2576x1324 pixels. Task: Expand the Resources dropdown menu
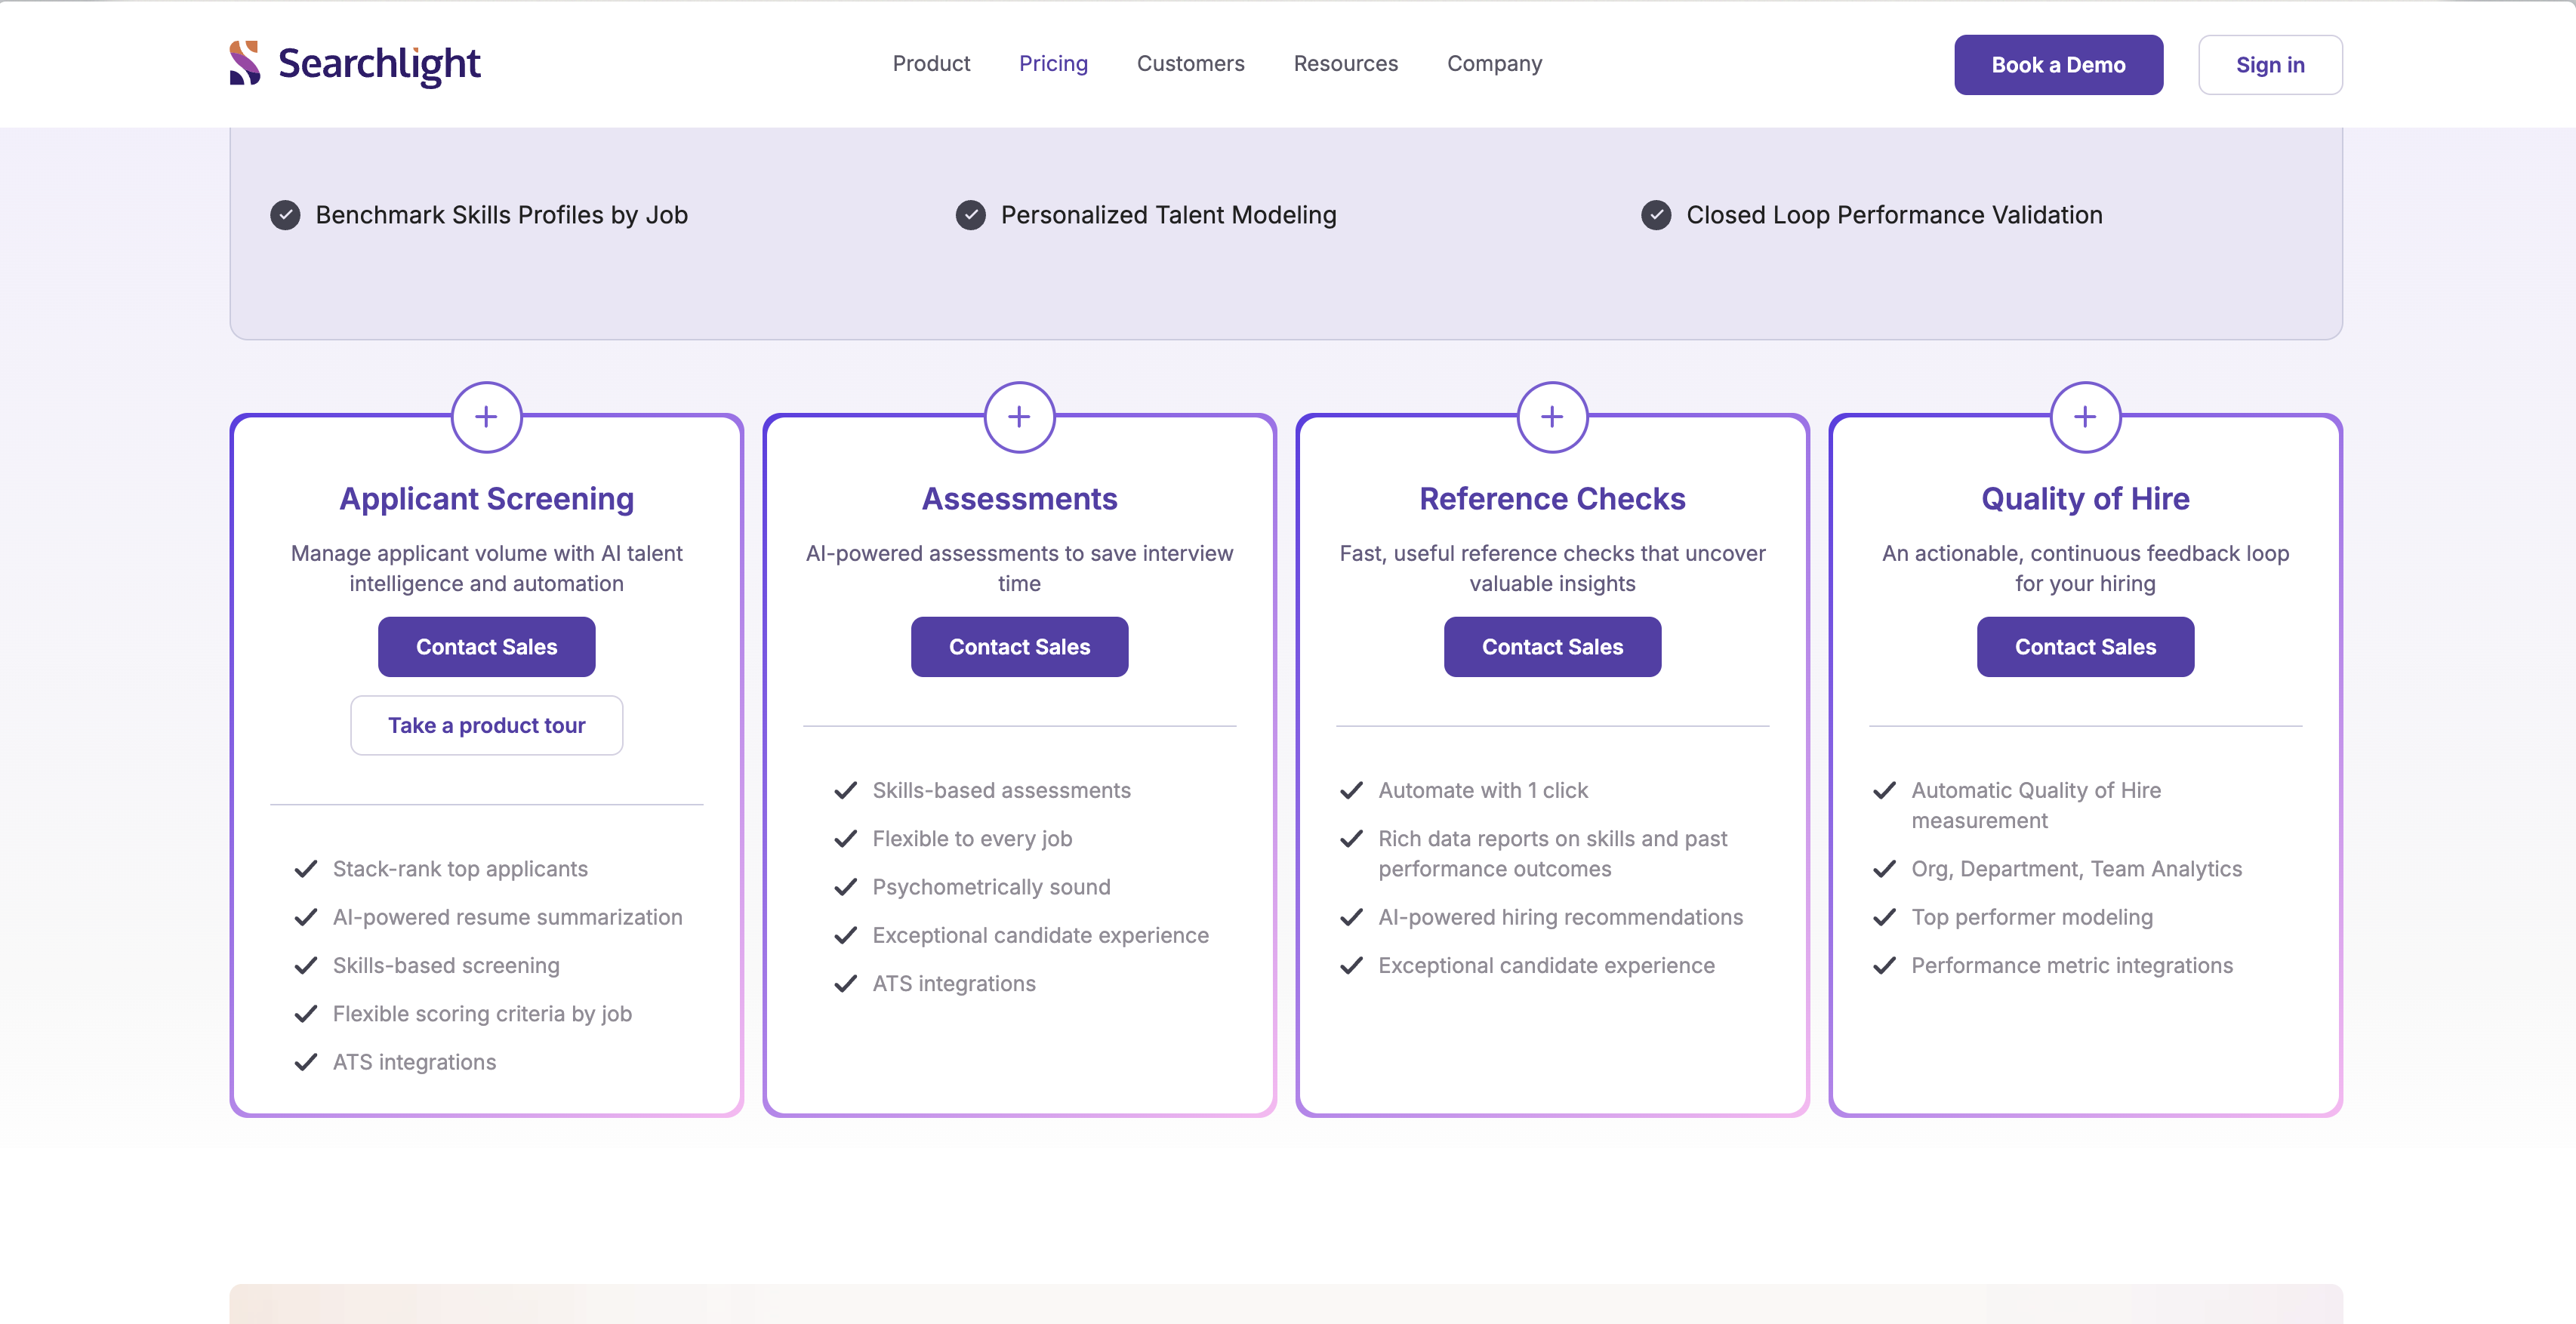tap(1345, 63)
